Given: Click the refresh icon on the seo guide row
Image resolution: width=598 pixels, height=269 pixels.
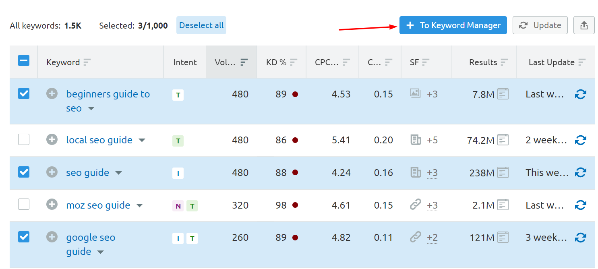Looking at the screenshot, I should (x=581, y=172).
